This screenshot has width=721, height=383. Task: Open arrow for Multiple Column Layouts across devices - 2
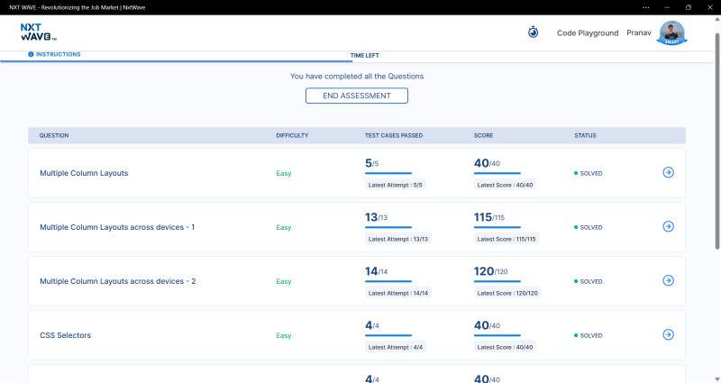668,280
